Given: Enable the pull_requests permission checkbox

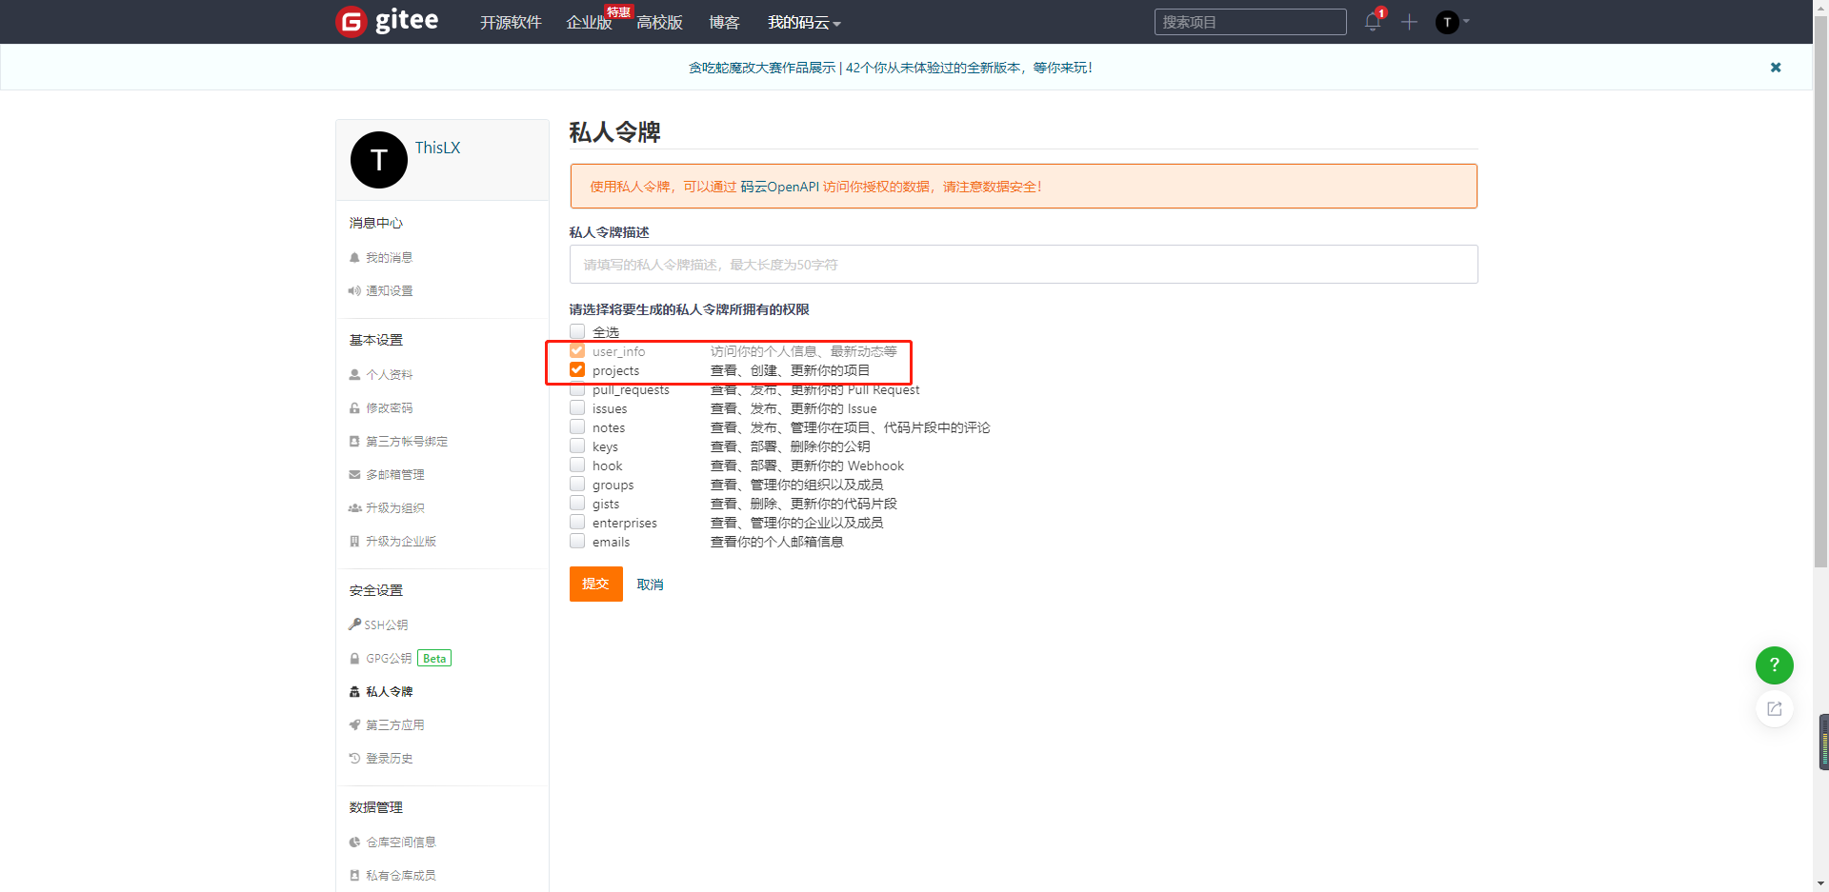Looking at the screenshot, I should pyautogui.click(x=577, y=389).
